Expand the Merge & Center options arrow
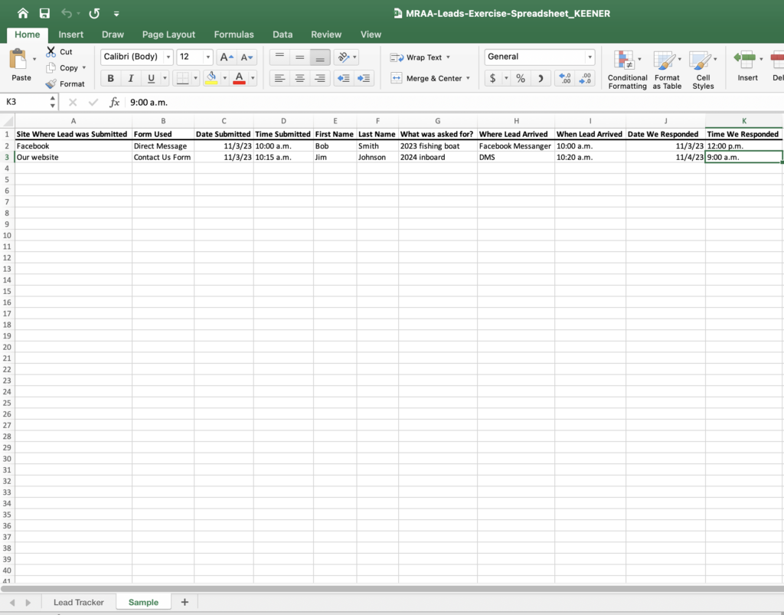The width and height of the screenshot is (784, 615). coord(468,78)
